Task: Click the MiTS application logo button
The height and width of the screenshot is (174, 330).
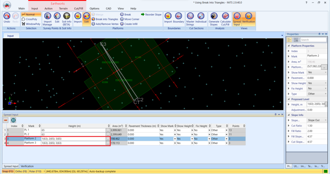Action: 7,5
